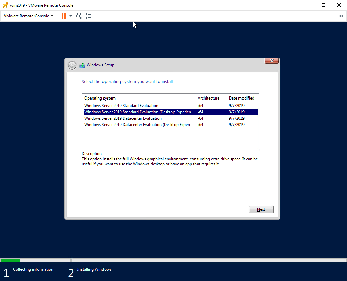This screenshot has height=281, width=347.
Task: Enter full screen via toolbar icon
Action: [x=89, y=16]
